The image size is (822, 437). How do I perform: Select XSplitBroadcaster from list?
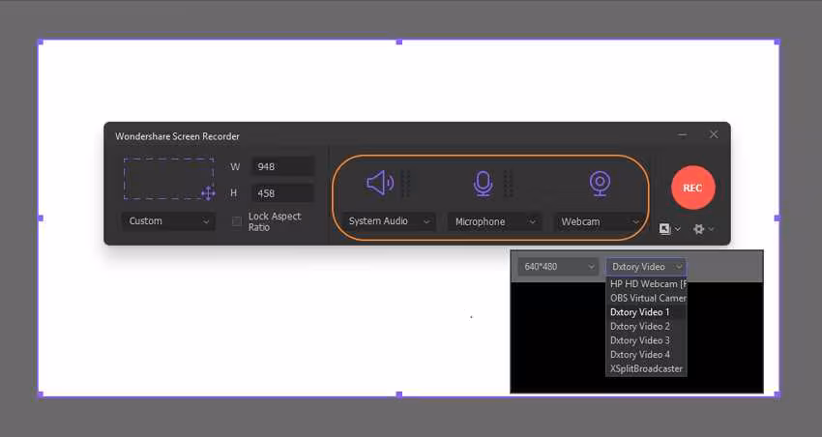point(646,369)
